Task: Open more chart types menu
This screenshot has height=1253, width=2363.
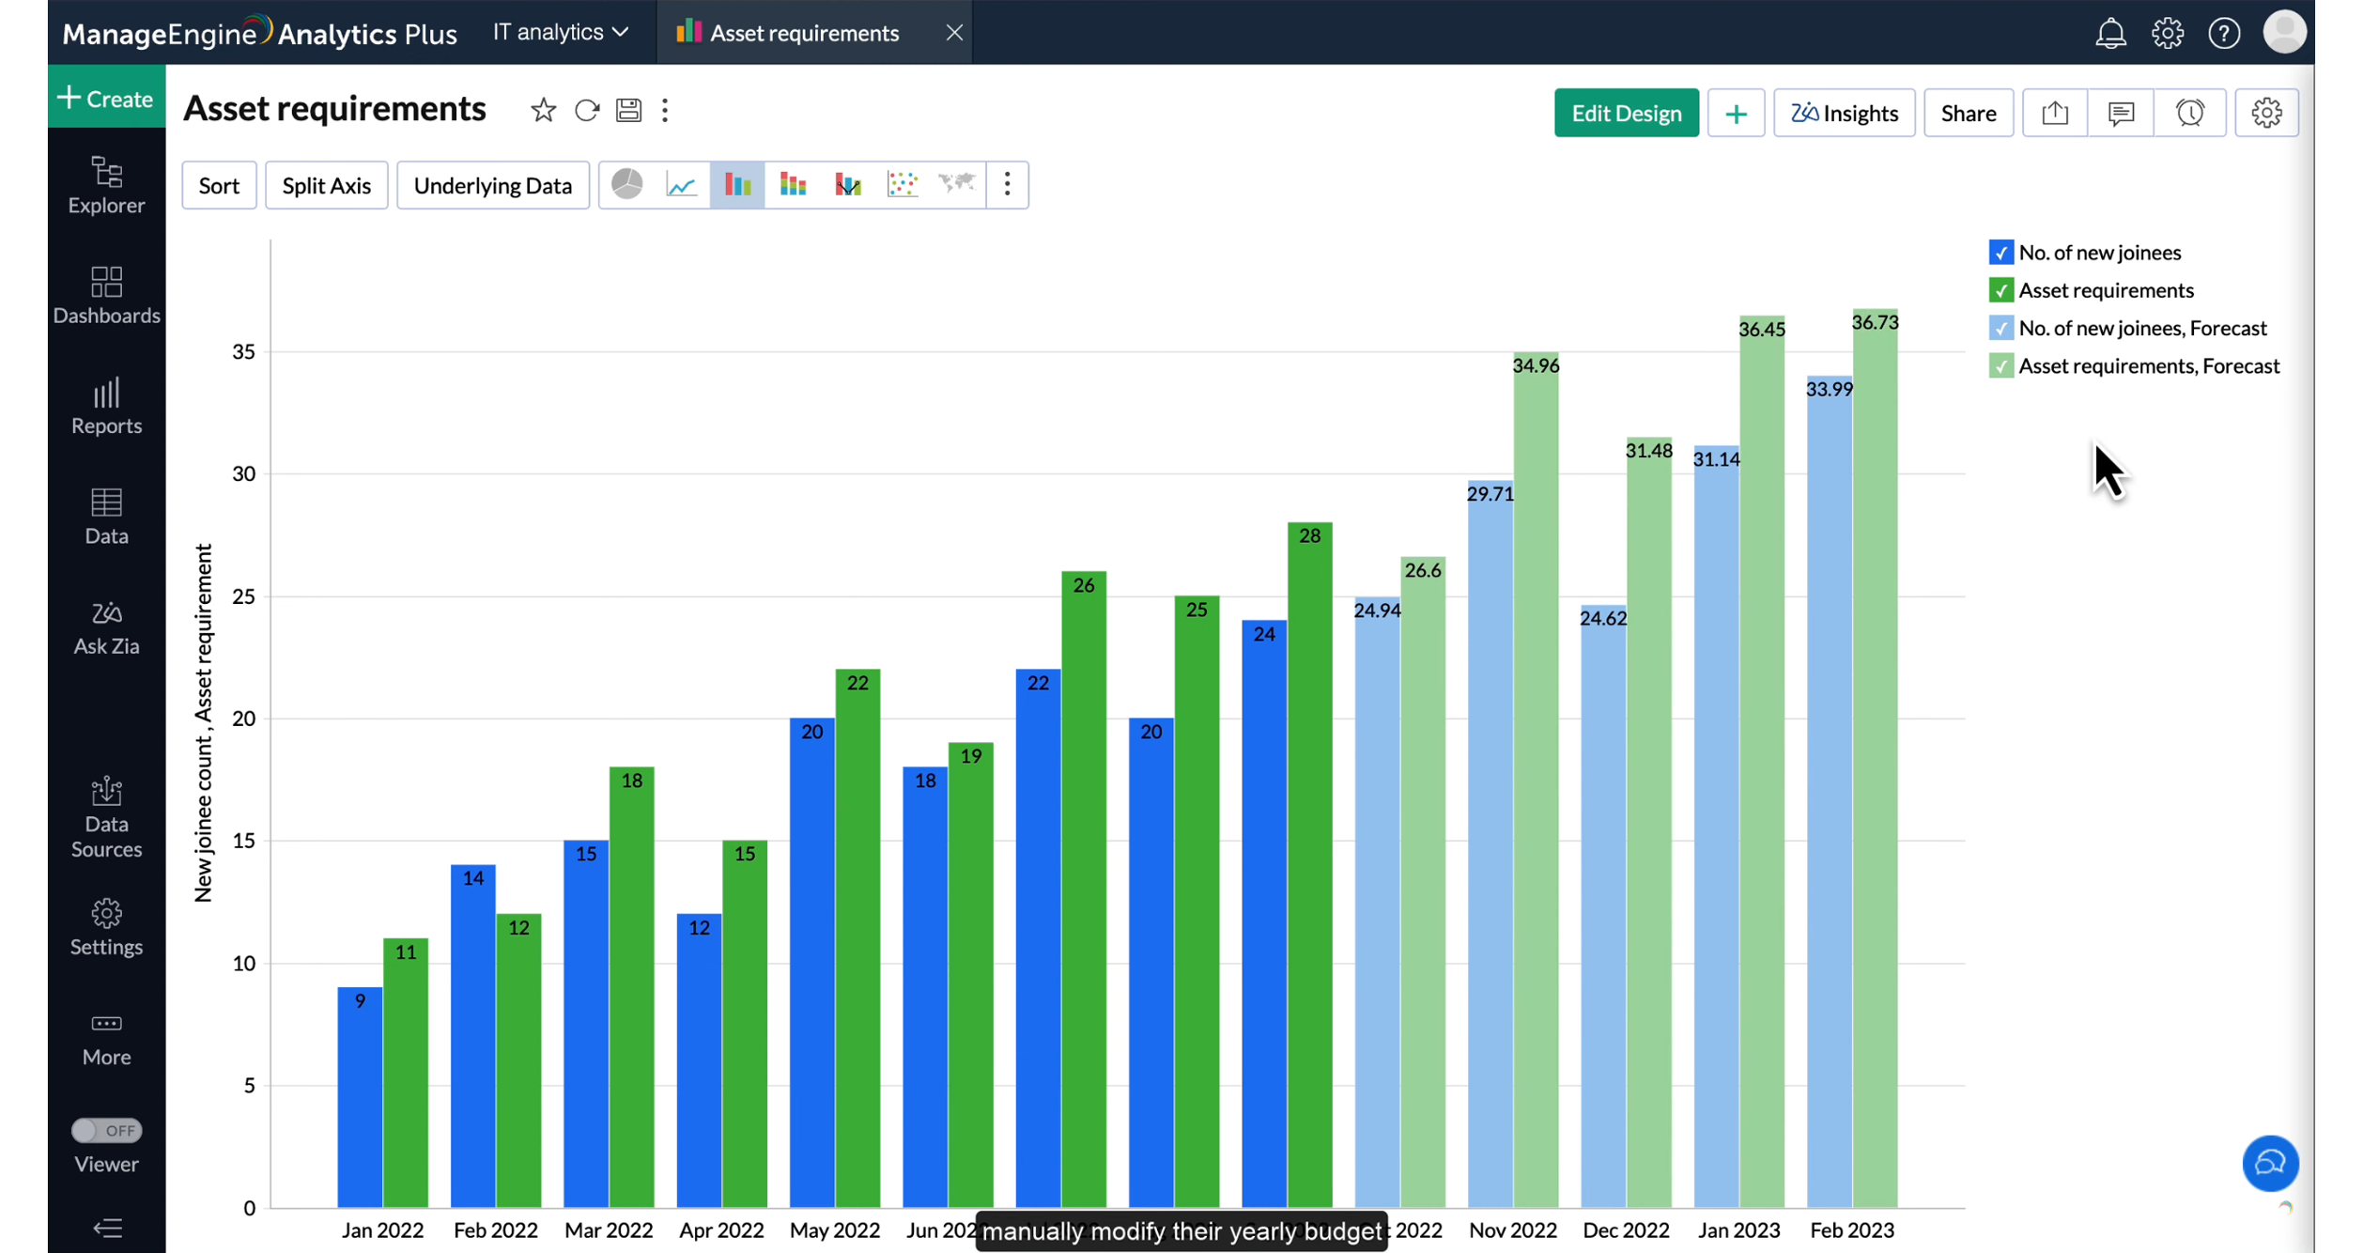Action: pos(1008,184)
